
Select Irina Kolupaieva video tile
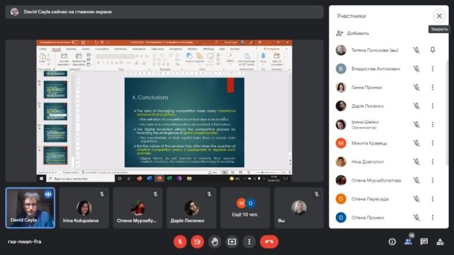coord(84,208)
